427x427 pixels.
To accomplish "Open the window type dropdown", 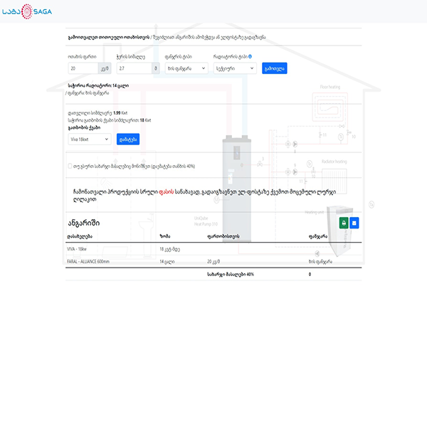I will click(x=186, y=68).
